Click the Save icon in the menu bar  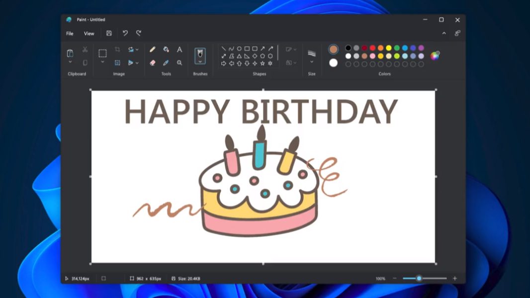(x=109, y=33)
